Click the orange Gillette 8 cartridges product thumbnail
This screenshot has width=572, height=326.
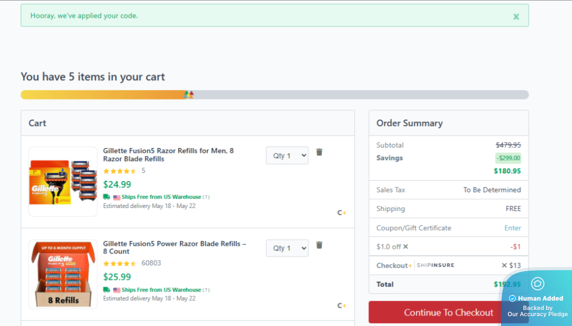click(x=63, y=182)
